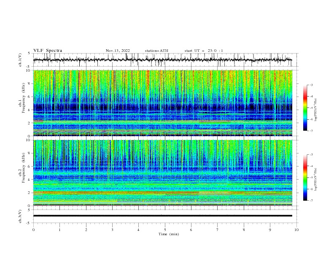Viewport: 334px width, 258px height.
Task: Click the time axis tick label '9'
Action: pos(270,230)
